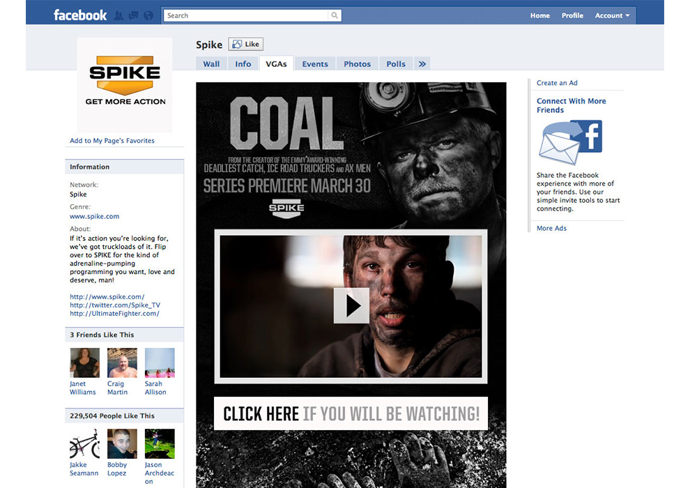Viewport: 690px width, 488px height.
Task: Click More Ads link
Action: click(551, 228)
